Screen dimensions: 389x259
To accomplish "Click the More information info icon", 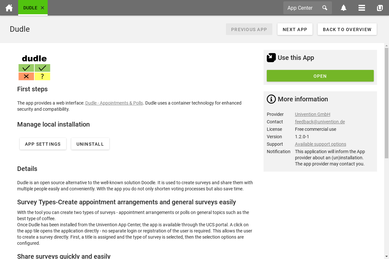I will point(271,99).
